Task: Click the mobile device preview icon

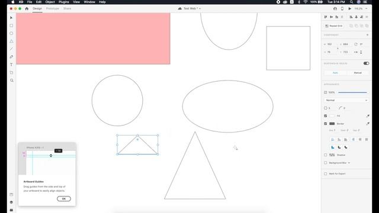Action: point(342,8)
